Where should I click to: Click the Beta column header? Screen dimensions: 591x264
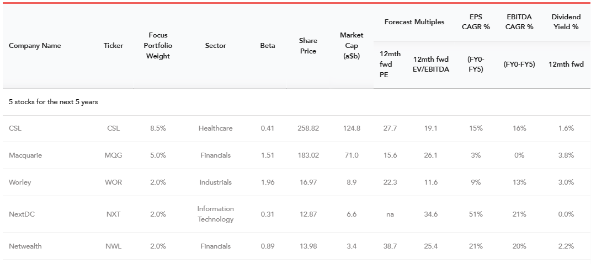(267, 46)
